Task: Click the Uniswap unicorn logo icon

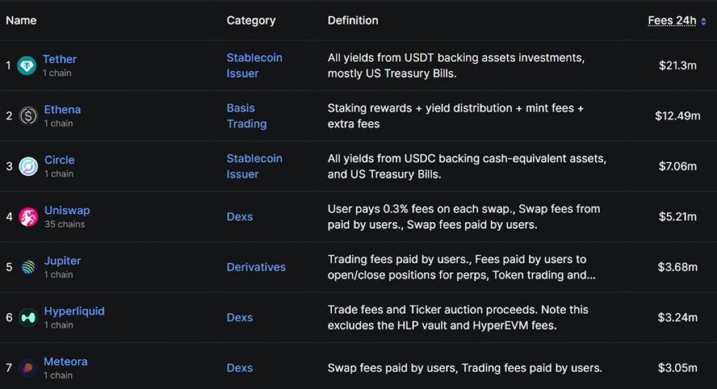Action: point(28,217)
